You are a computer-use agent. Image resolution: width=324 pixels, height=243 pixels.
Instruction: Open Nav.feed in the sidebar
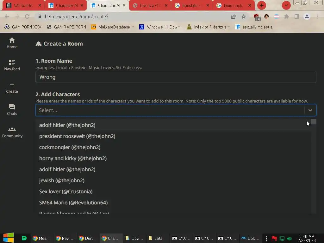[12, 65]
